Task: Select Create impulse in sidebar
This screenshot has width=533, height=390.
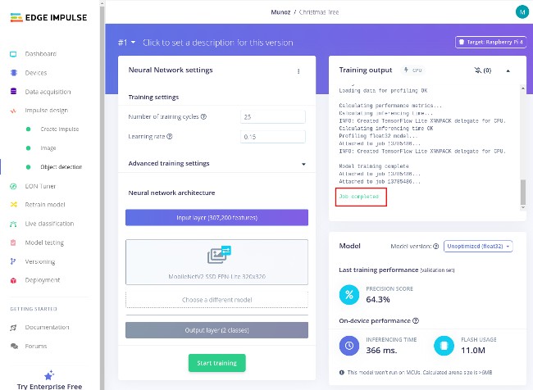Action: tap(59, 129)
